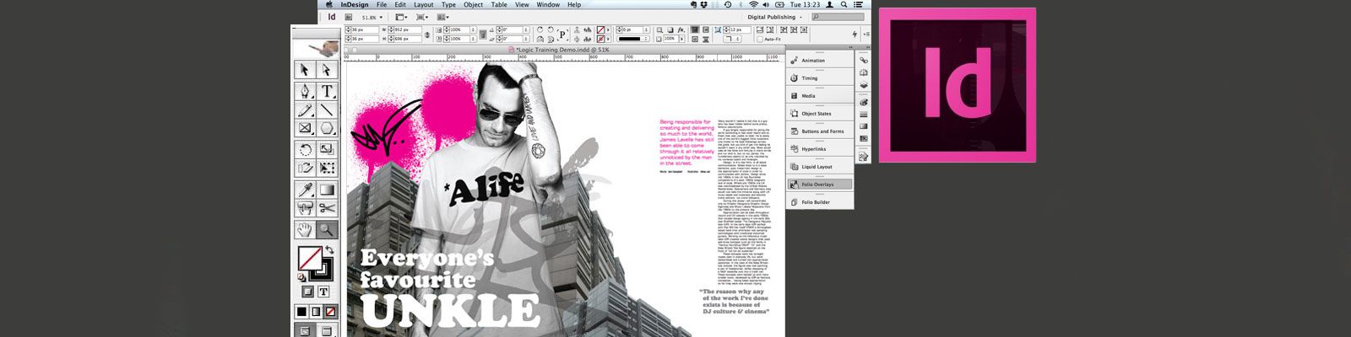Open the Layout menu
The height and width of the screenshot is (337, 1351).
point(423,5)
